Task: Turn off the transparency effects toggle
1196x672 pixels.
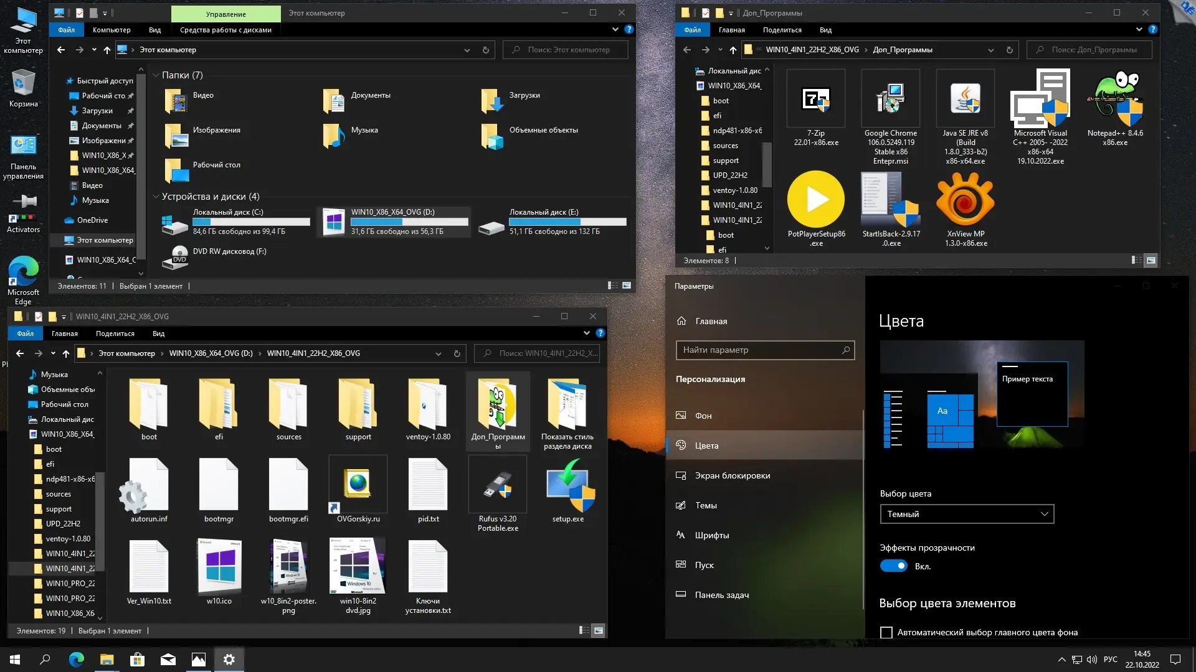Action: [893, 566]
